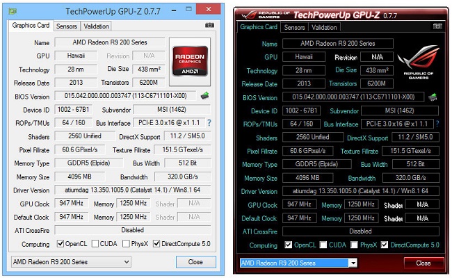The image size is (452, 278).
Task: Click the GPU-Z app icon in left title bar
Action: pyautogui.click(x=13, y=11)
